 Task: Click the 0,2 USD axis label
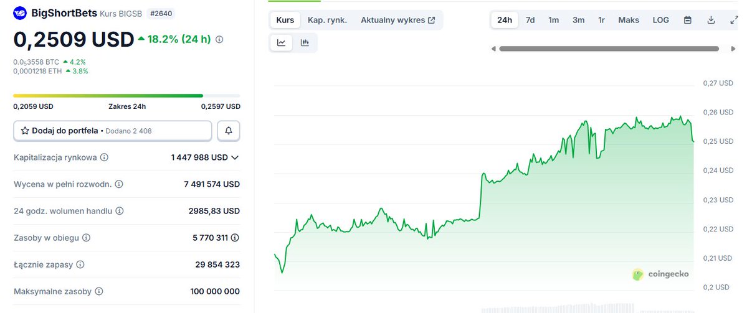point(716,287)
